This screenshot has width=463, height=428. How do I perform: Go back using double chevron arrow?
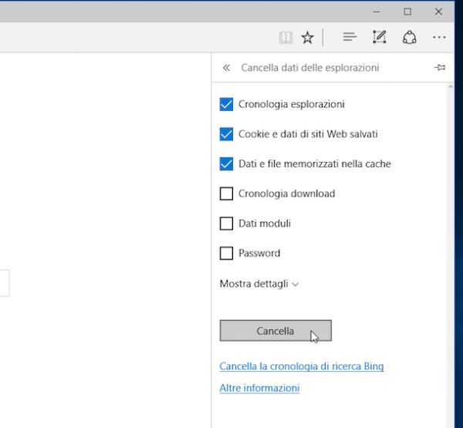tap(226, 68)
